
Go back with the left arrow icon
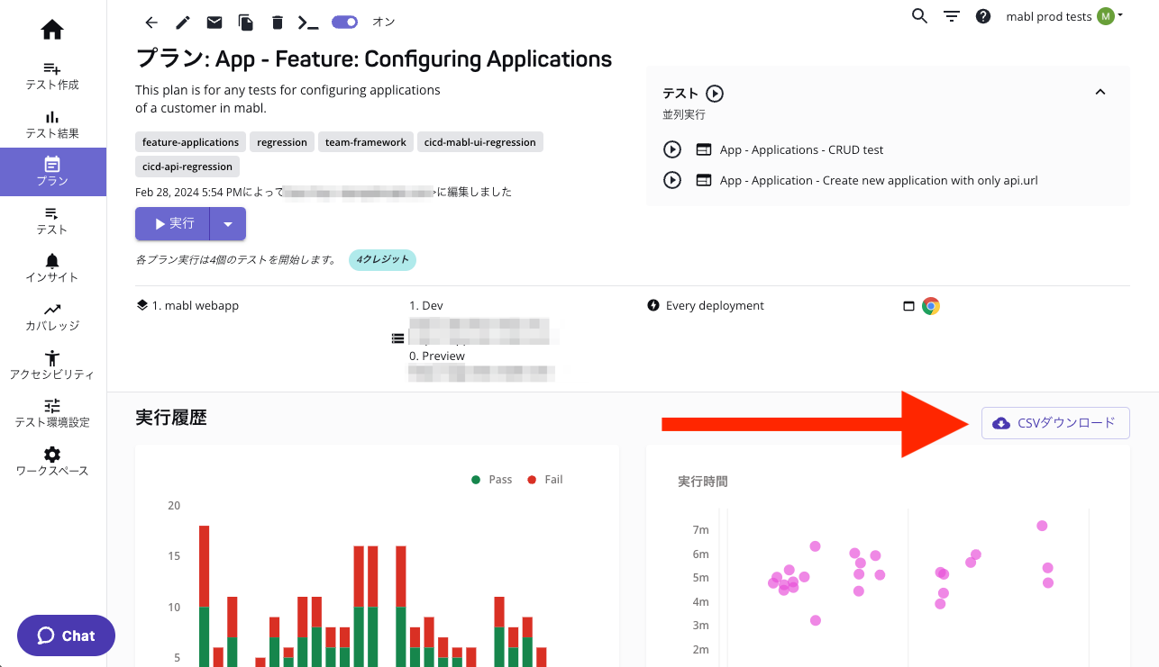151,23
